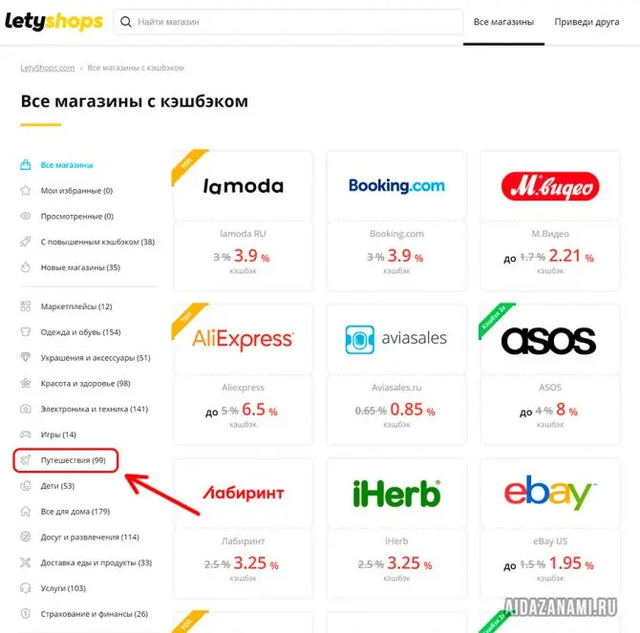
Task: Open the Booking.com shop card
Action: pos(396,221)
